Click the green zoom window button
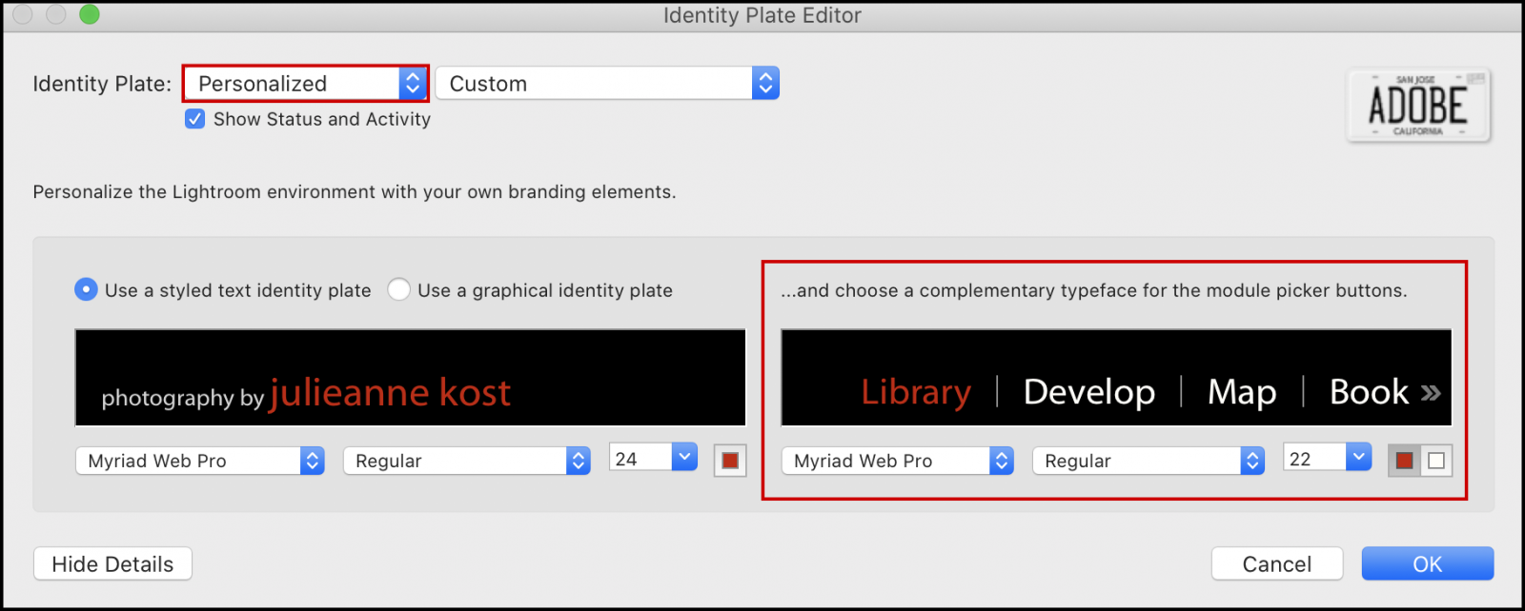Viewport: 1525px width, 611px height. click(x=89, y=14)
